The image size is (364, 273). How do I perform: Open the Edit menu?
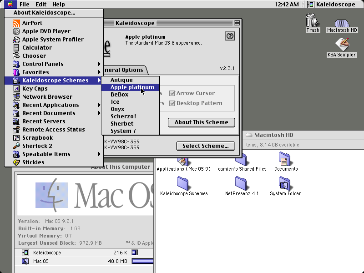41,4
